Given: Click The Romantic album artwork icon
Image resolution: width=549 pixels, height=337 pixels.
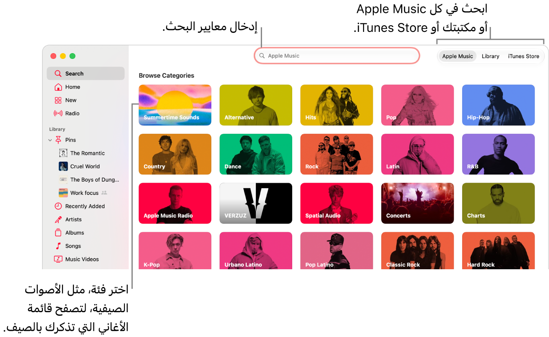Looking at the screenshot, I should click(x=63, y=153).
